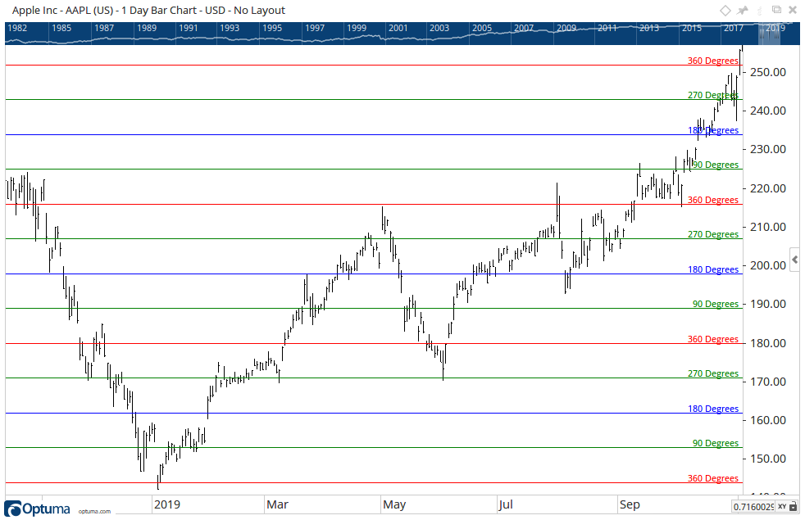Screen dimensions: 805x520
Task: Click the 160.00 price axis label
Action: [768, 421]
